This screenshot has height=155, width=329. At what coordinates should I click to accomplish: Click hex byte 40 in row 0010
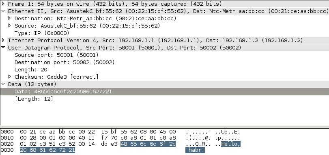pyautogui.click(x=82, y=138)
